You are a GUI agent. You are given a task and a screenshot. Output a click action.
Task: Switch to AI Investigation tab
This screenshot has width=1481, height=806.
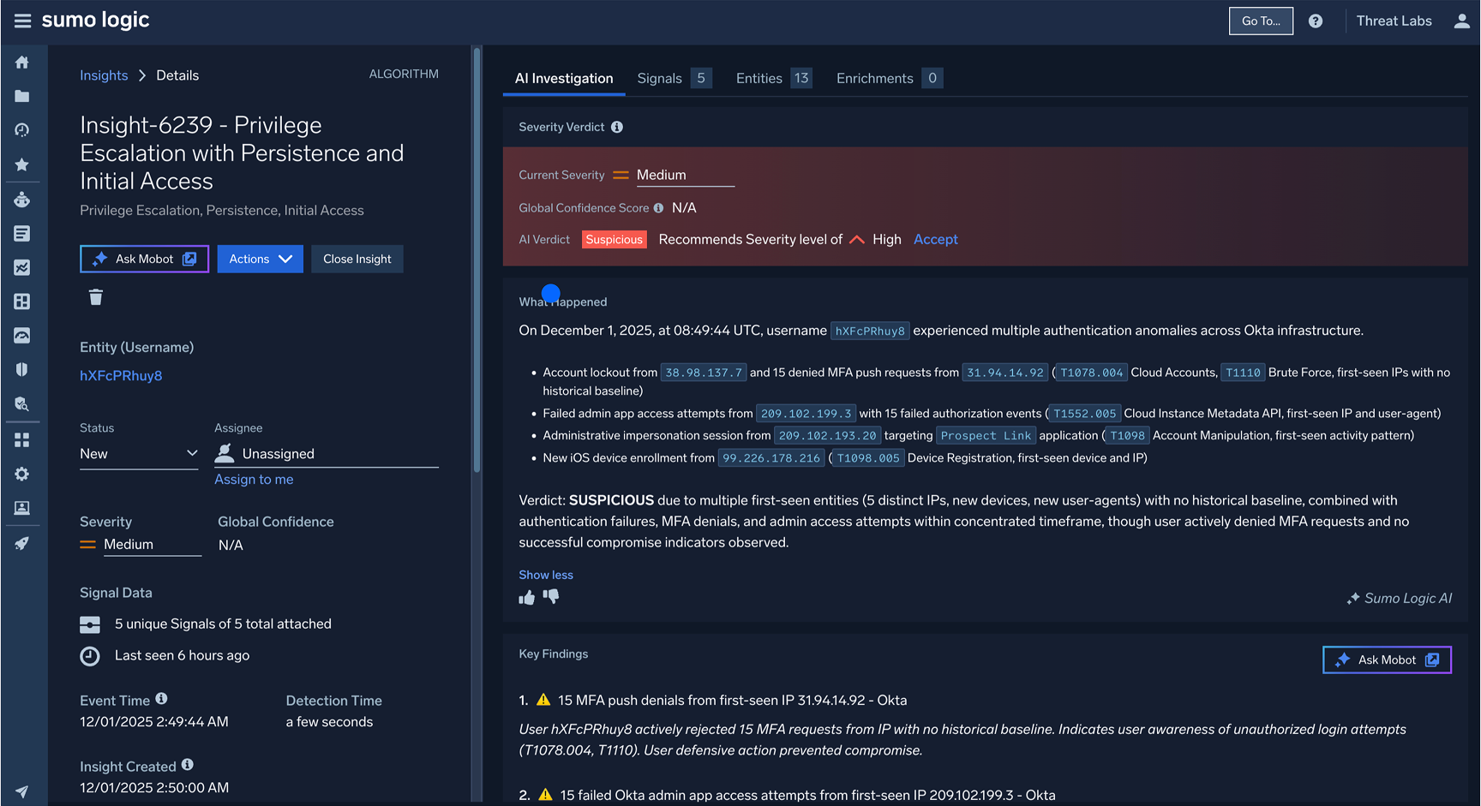(x=564, y=78)
